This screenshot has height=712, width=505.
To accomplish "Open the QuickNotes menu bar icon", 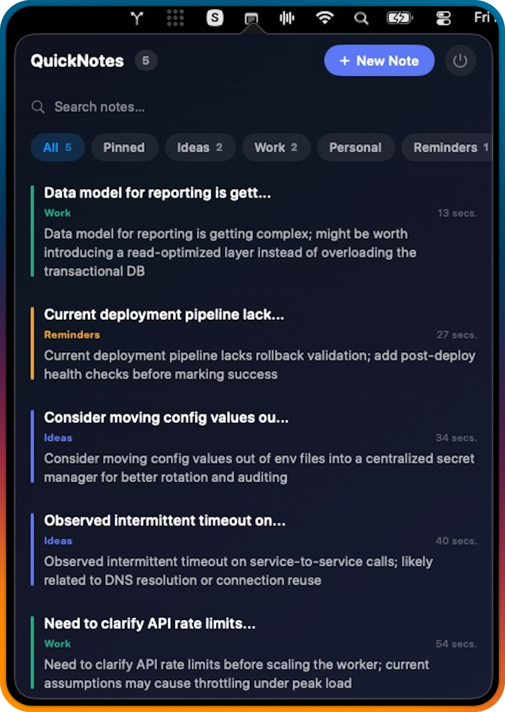I will point(252,17).
